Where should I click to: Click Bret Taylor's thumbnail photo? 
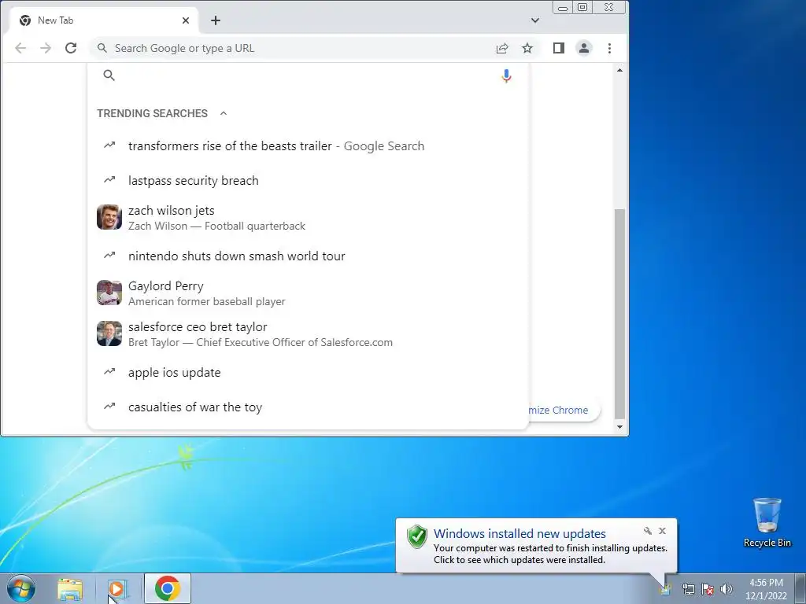(x=109, y=333)
